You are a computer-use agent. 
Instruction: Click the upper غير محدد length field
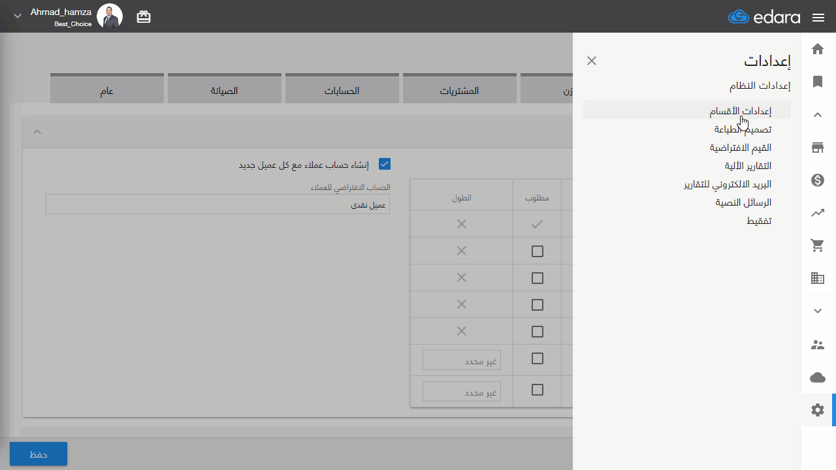(x=462, y=360)
